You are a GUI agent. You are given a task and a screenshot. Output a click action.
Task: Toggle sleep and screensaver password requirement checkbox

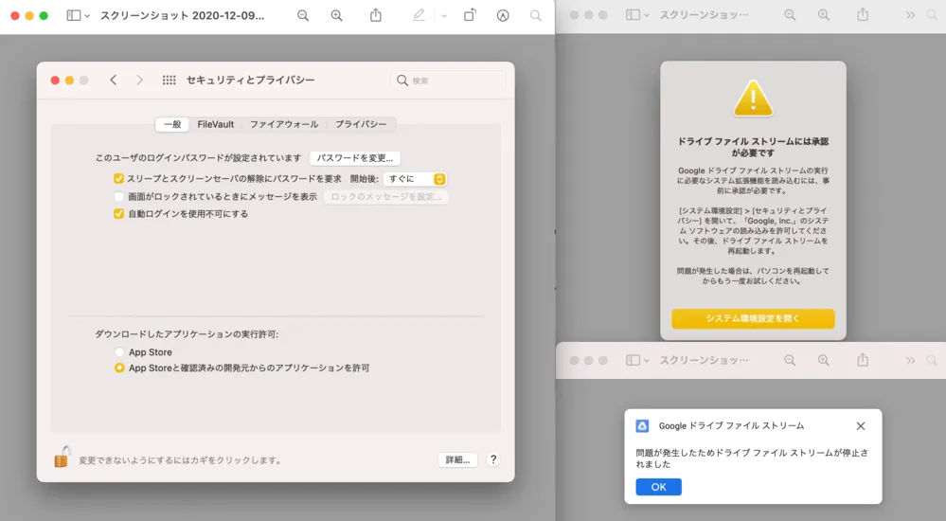coord(119,179)
